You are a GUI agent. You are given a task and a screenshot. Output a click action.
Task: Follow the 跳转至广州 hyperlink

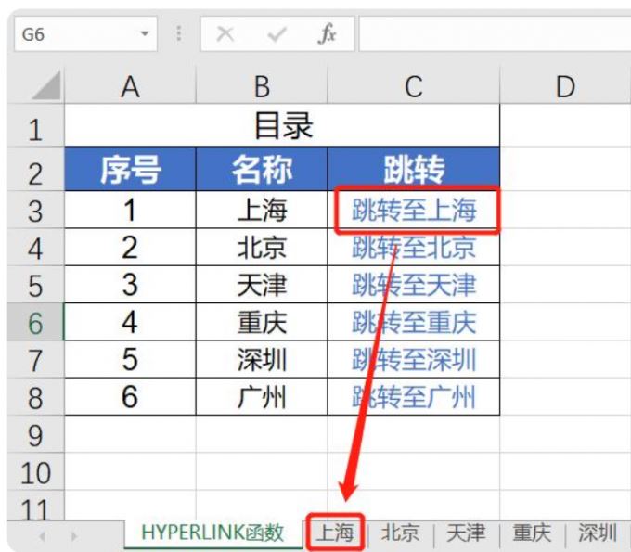click(414, 397)
